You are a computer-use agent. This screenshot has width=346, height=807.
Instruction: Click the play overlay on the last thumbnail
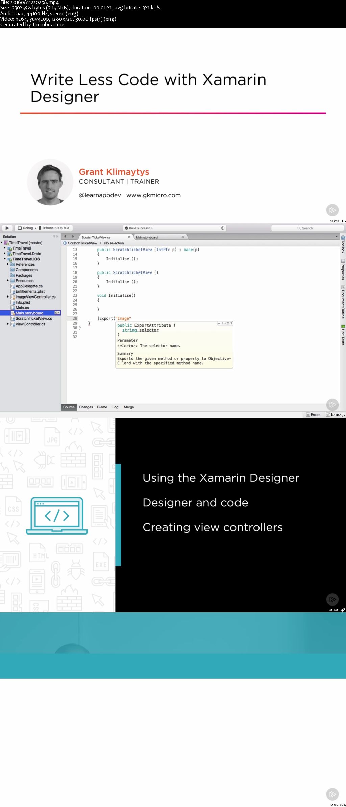[332, 793]
